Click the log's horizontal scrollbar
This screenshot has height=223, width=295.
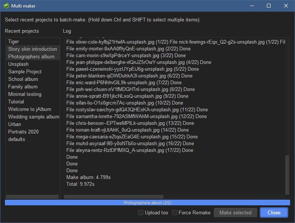pos(175,197)
